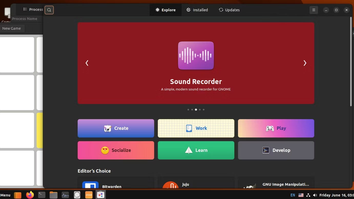
Task: Open the network tray icon
Action: point(308,195)
